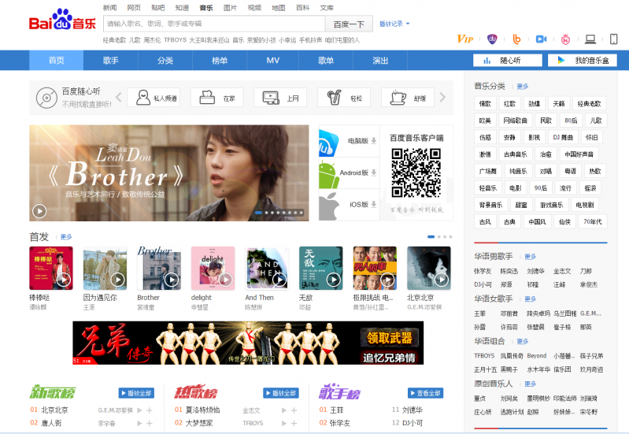
Task: Play the And Then album
Action: click(x=279, y=280)
